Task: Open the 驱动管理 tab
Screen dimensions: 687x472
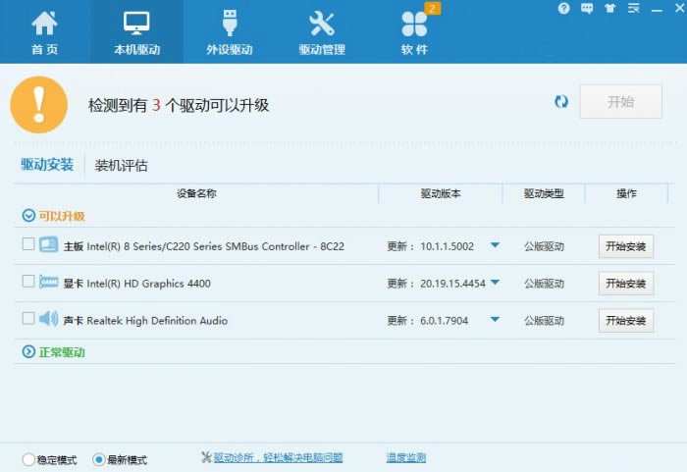Action: (x=322, y=32)
